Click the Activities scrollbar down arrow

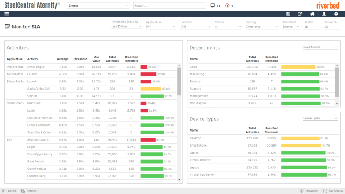tap(179, 180)
